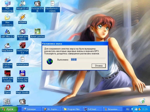Open the RU language indicator

coord(127,109)
